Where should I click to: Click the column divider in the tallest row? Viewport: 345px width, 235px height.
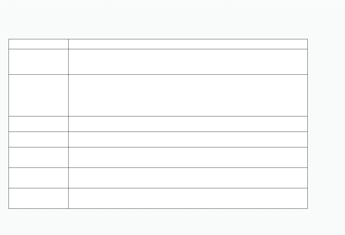tap(68, 95)
